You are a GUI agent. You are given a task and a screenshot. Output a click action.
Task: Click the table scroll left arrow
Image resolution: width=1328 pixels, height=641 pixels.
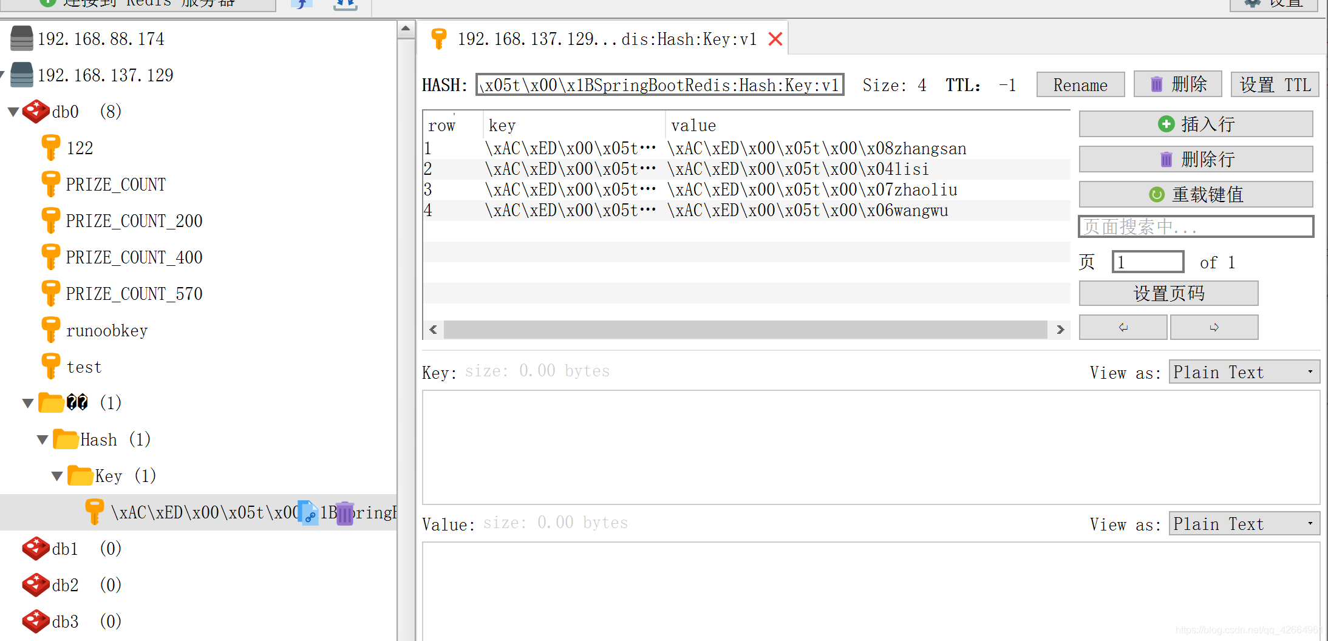click(x=433, y=330)
